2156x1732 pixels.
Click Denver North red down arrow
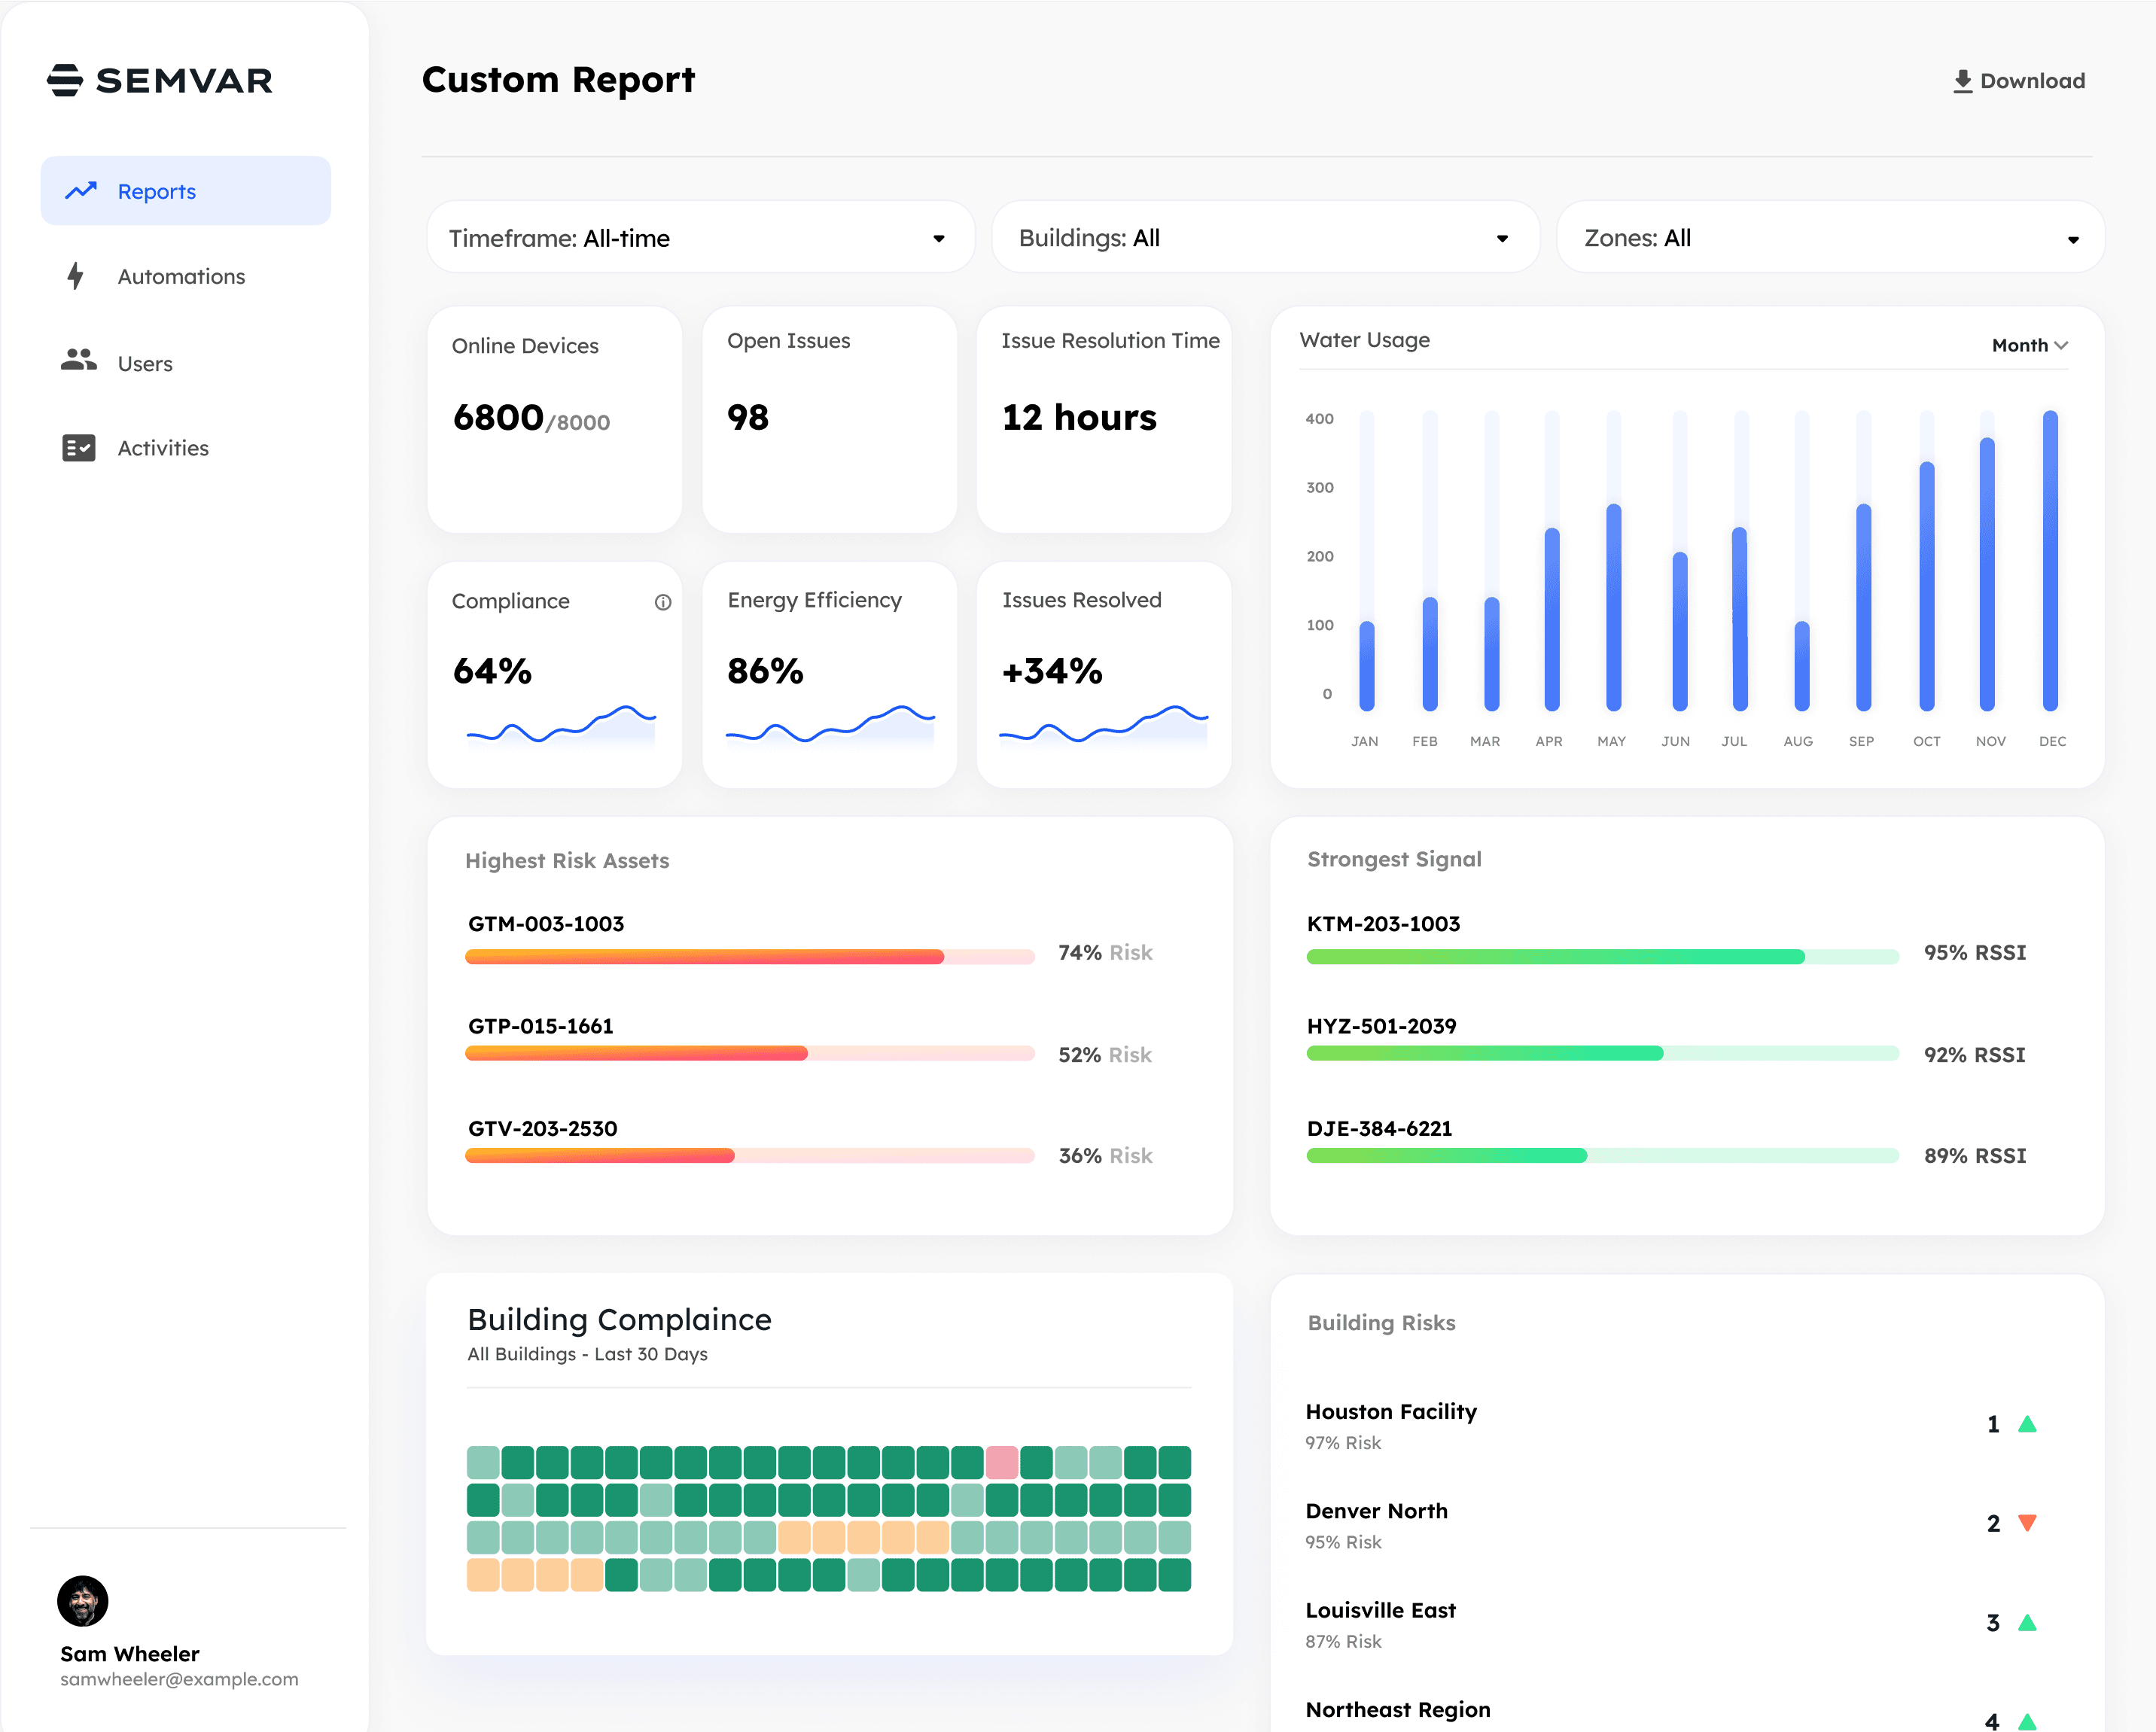pyautogui.click(x=2027, y=1523)
